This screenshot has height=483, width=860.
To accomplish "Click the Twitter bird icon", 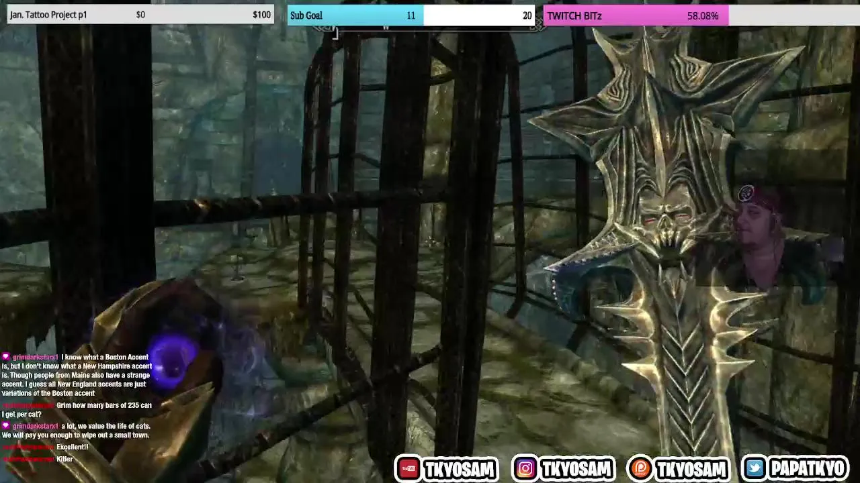I will click(755, 468).
